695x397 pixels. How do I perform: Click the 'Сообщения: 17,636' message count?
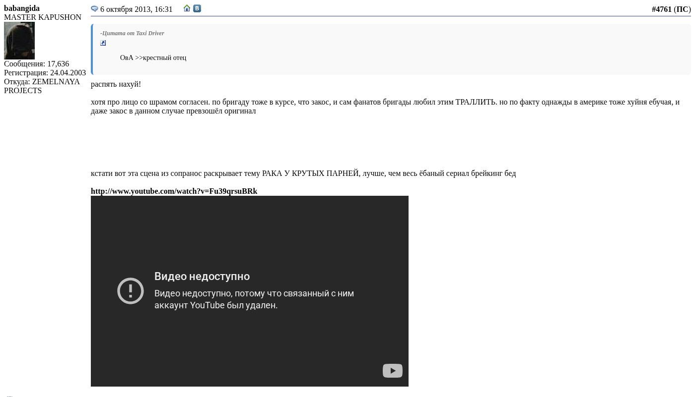pos(37,64)
